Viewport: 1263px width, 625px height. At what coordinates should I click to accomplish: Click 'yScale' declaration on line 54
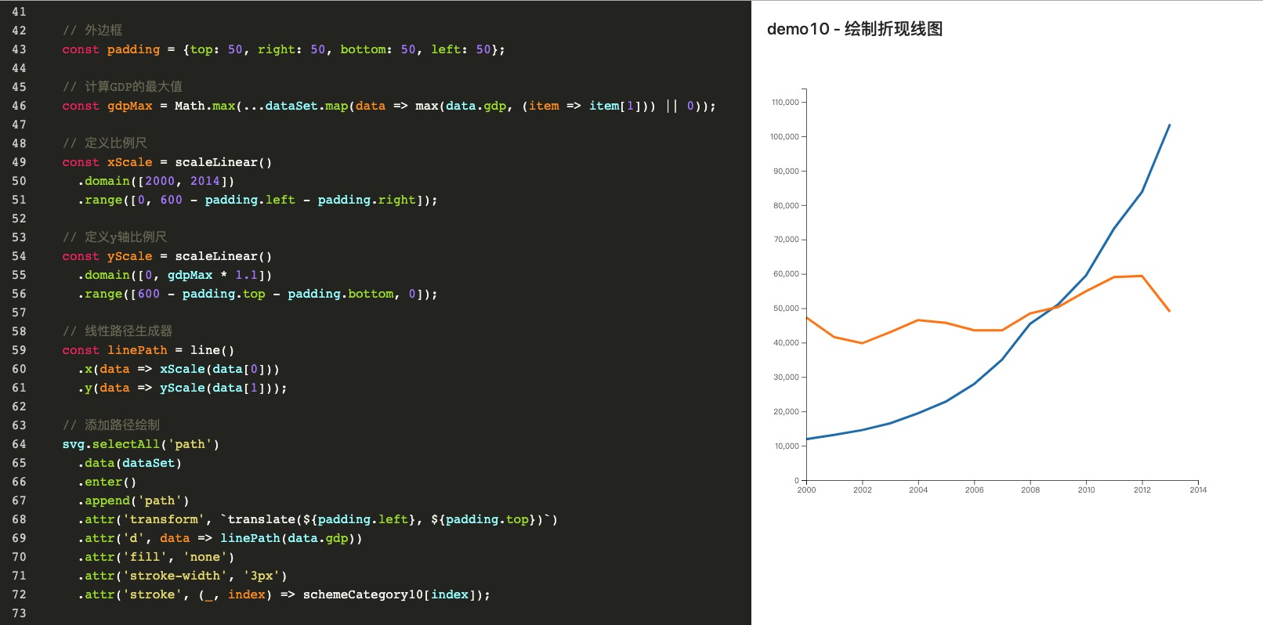coord(130,256)
